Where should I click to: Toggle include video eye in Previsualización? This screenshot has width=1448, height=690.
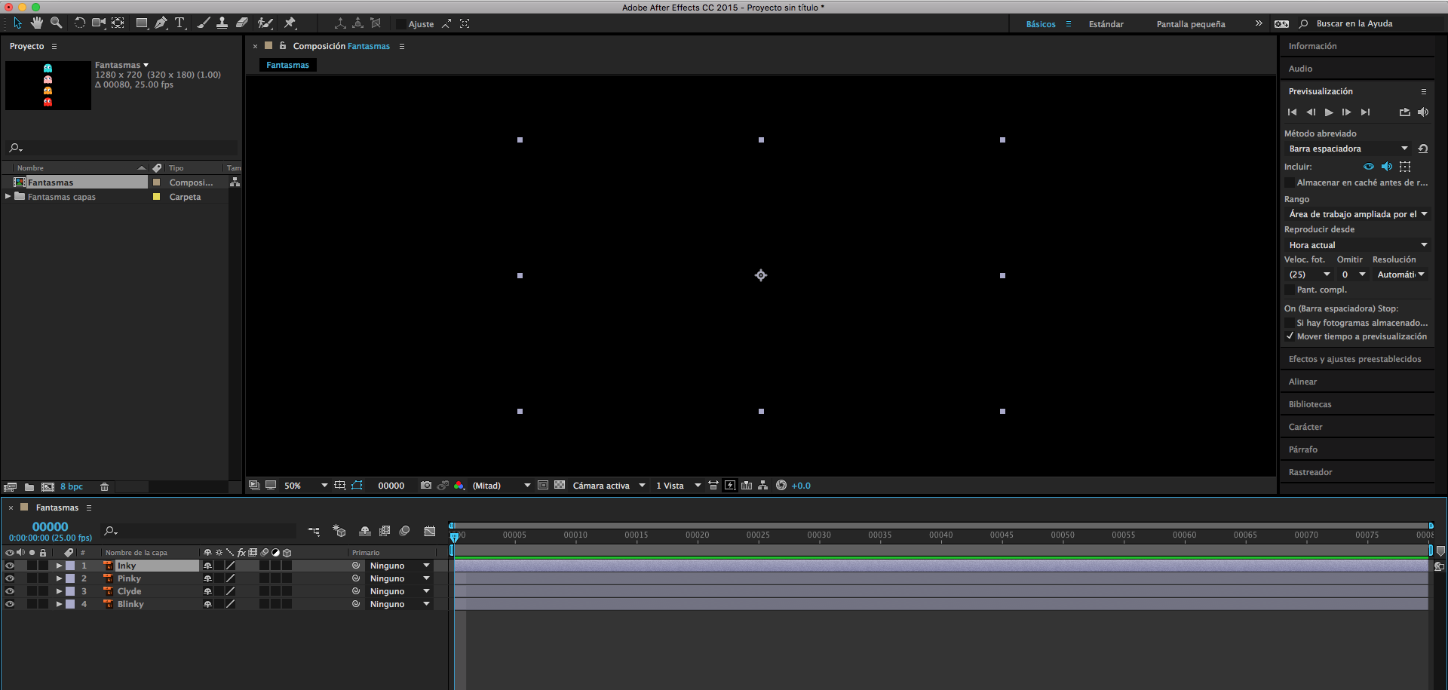(1369, 167)
